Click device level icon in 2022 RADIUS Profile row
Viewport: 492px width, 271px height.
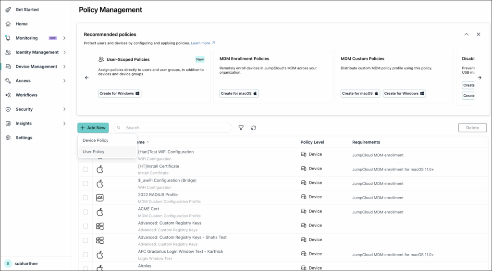click(304, 197)
